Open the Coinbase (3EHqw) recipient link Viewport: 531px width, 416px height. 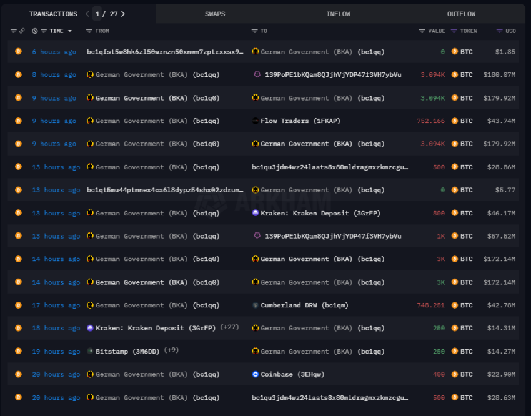(x=292, y=375)
